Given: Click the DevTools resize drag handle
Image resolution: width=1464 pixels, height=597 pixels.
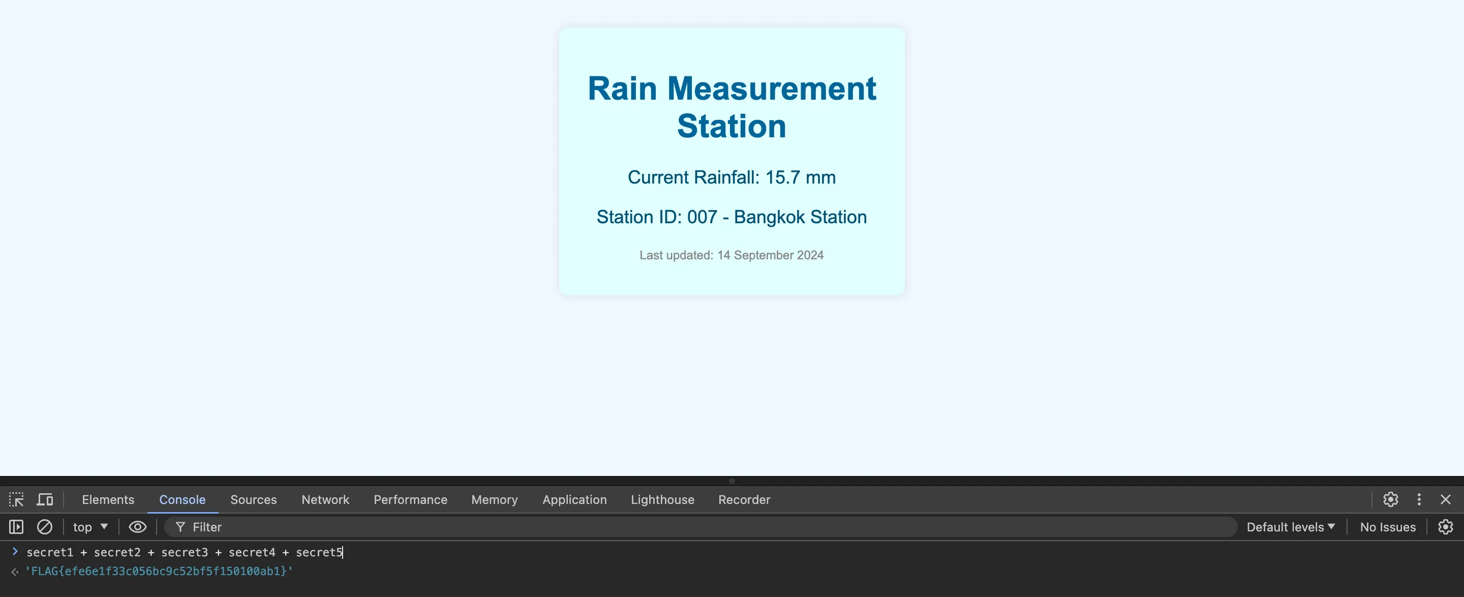Looking at the screenshot, I should point(732,481).
